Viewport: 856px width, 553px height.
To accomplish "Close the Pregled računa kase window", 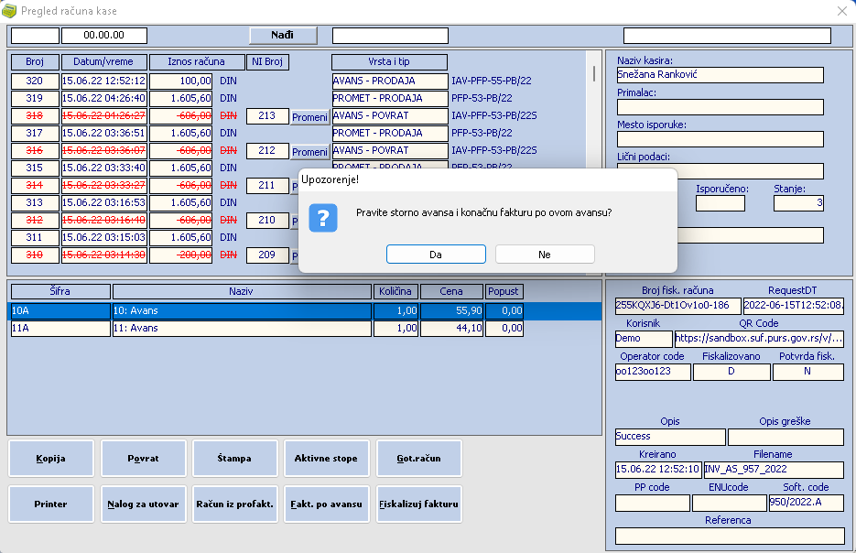I will 841,11.
